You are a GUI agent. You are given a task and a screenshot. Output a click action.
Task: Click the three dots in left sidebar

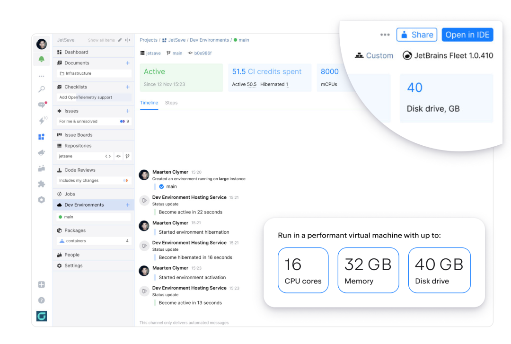point(41,76)
